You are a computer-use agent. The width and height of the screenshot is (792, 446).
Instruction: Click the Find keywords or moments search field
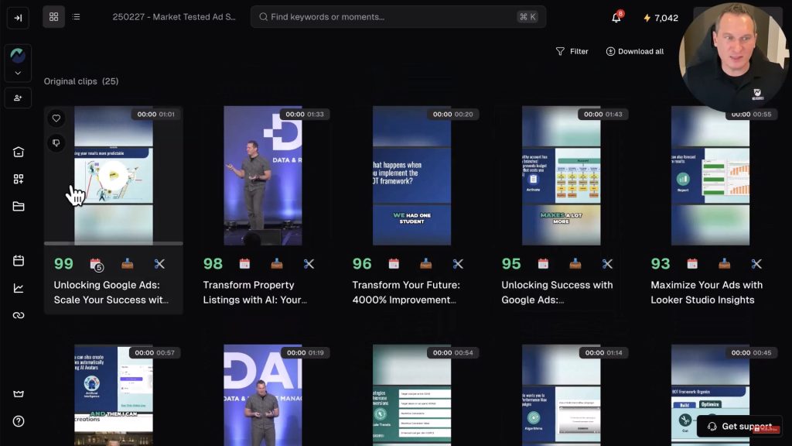coord(398,17)
